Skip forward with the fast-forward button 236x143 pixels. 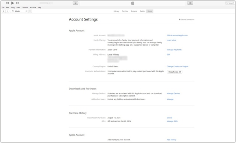click(18, 3)
